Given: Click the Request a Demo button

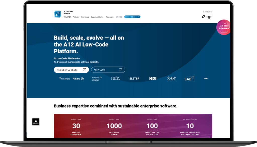Looking at the screenshot, I should pos(71,70).
